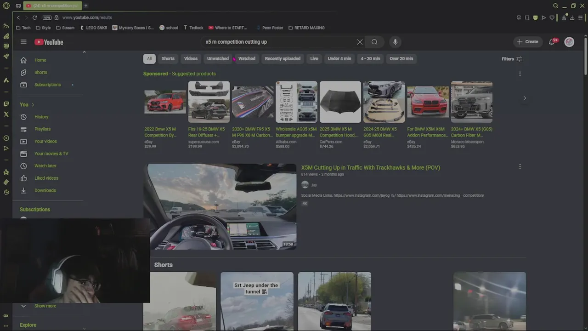Open Twitch in the Opera sidebar
This screenshot has height=331, width=588.
6,104
